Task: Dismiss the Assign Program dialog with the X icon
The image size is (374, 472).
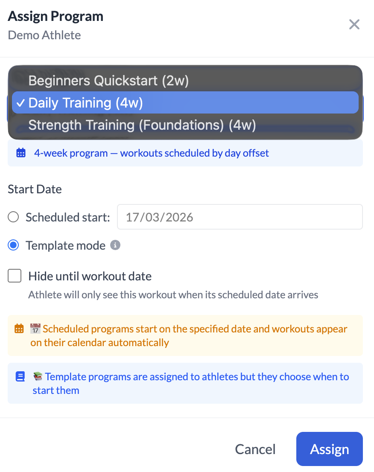Action: (354, 24)
